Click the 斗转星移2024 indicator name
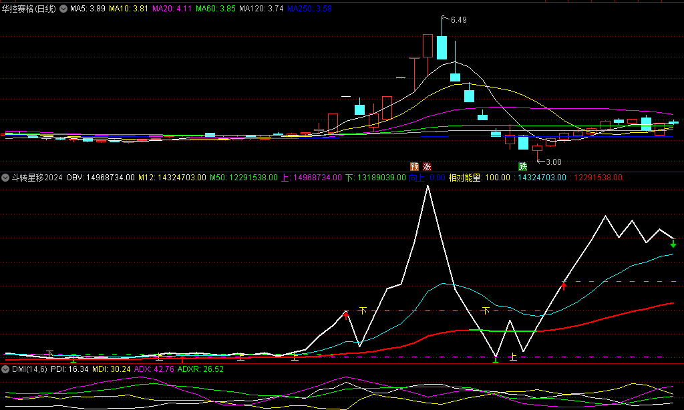Viewport: 684px width, 410px height. tap(37, 178)
